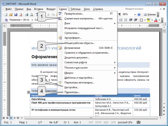
Task: Click the Save diskette icon
Action: coord(16,15)
